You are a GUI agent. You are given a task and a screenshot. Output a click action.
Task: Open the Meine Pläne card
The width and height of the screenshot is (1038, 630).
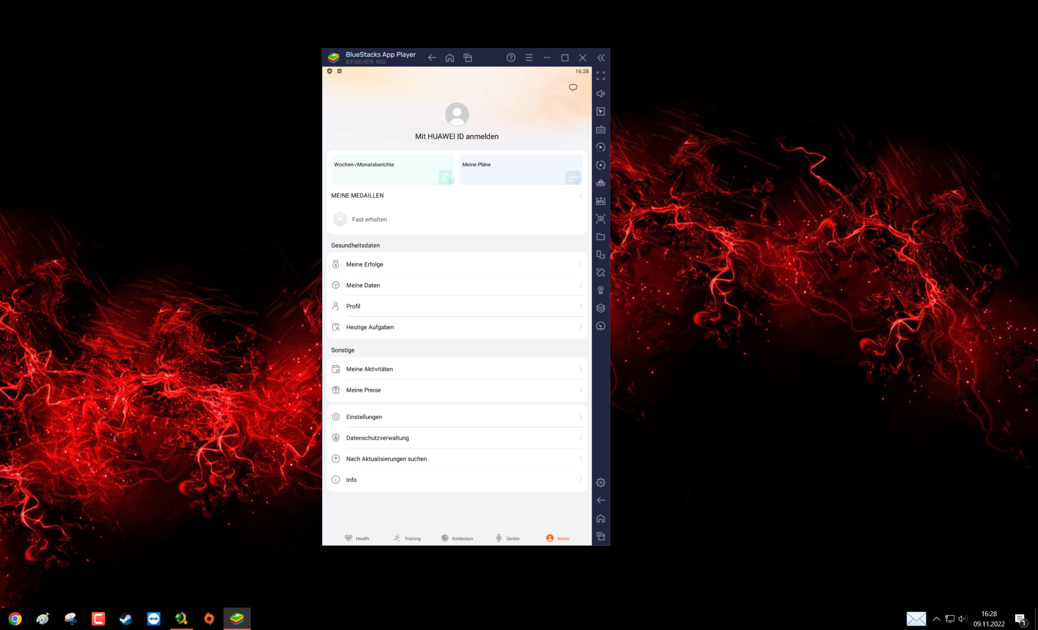pyautogui.click(x=521, y=170)
